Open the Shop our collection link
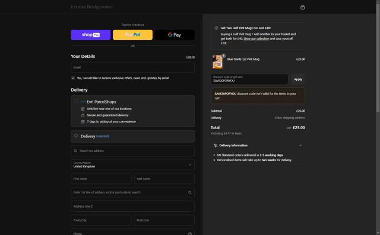This screenshot has width=380, height=235. pos(256,39)
